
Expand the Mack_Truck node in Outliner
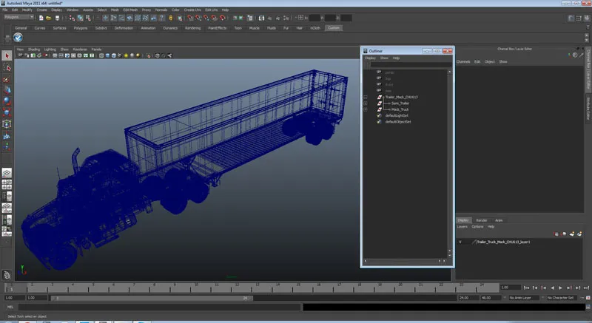(x=366, y=109)
